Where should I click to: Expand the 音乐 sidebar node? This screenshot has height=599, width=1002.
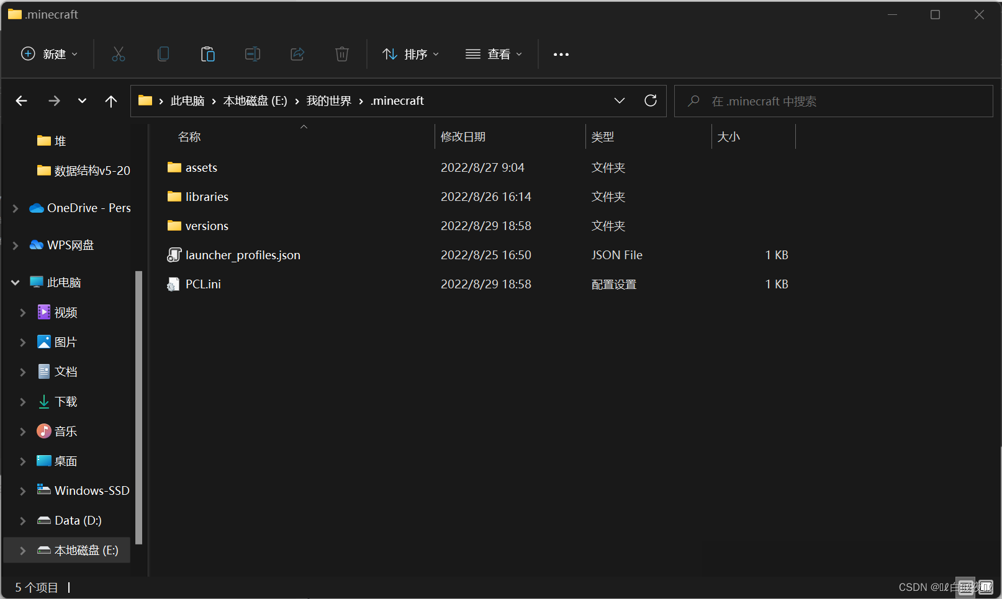23,432
